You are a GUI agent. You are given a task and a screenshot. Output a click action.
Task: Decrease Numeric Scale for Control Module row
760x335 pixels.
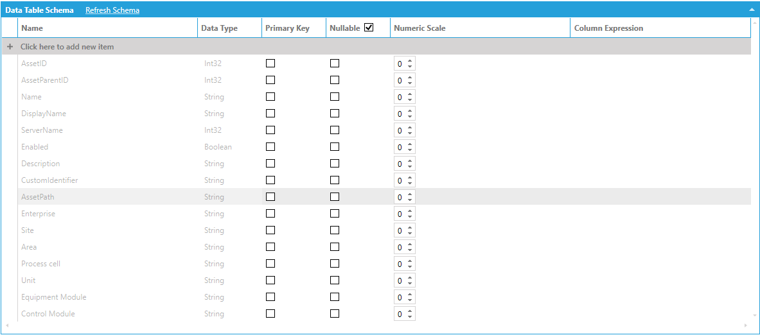pos(411,317)
